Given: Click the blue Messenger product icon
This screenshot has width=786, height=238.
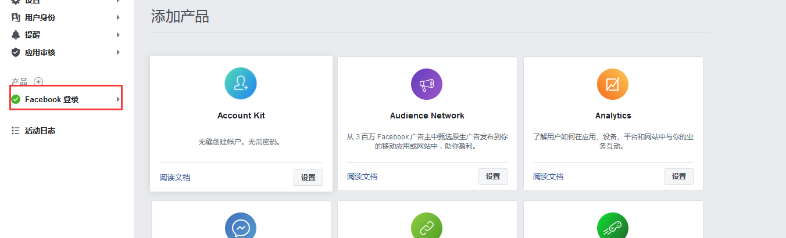Looking at the screenshot, I should point(241,228).
